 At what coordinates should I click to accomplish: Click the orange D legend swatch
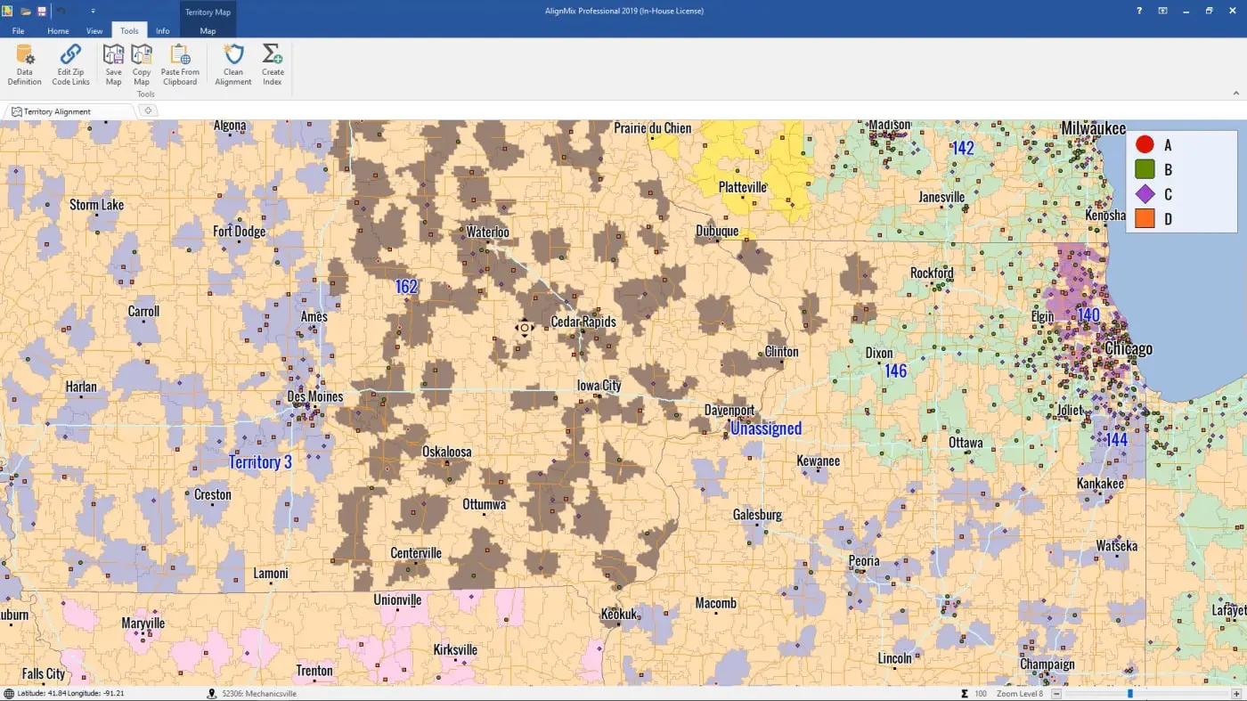1145,218
